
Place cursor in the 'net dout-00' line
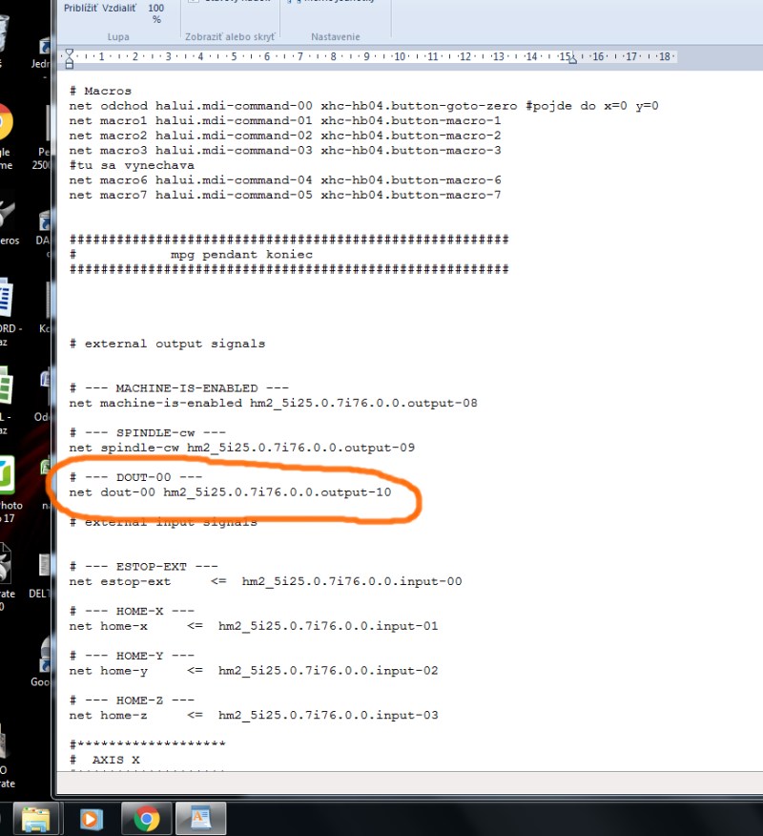pyautogui.click(x=230, y=492)
